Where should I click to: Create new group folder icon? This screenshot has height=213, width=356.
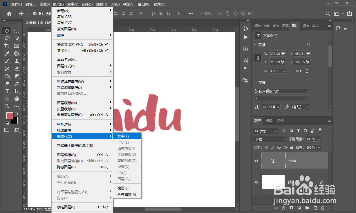(307, 208)
